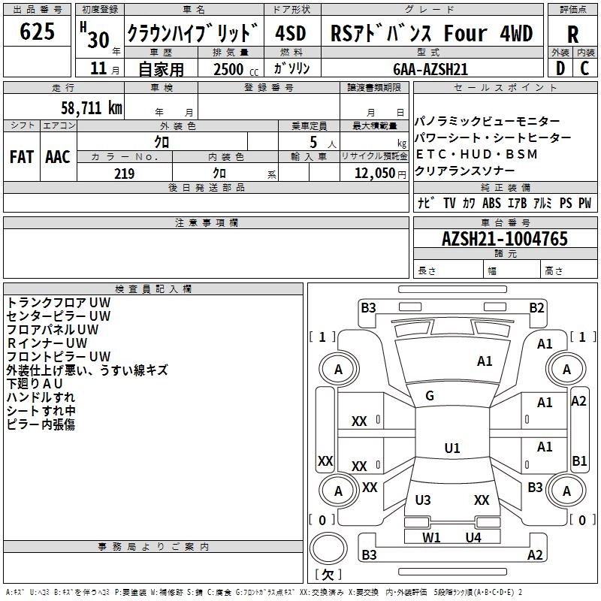Click the G mark on the windshield

(x=430, y=396)
